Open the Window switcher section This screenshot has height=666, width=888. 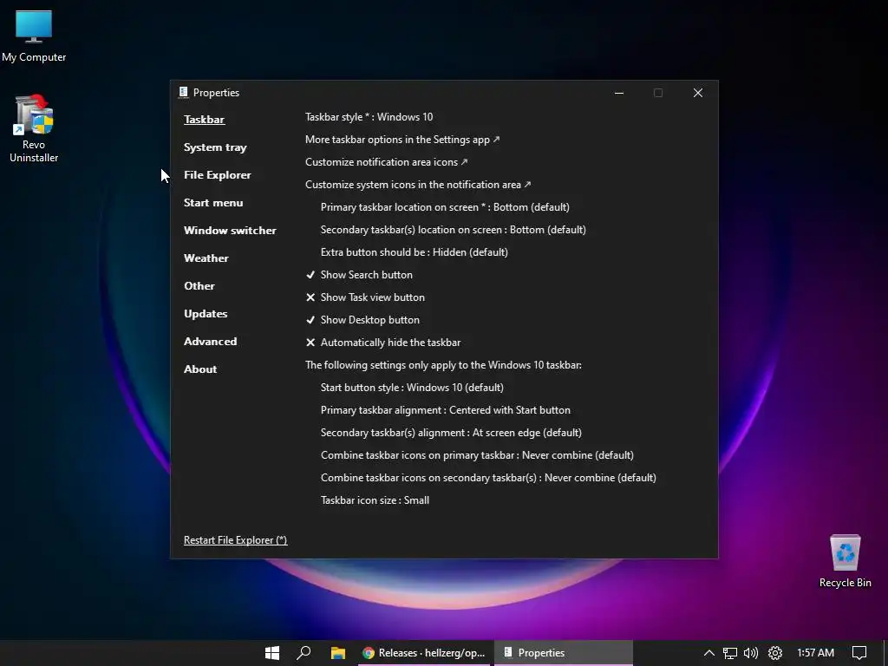click(230, 231)
